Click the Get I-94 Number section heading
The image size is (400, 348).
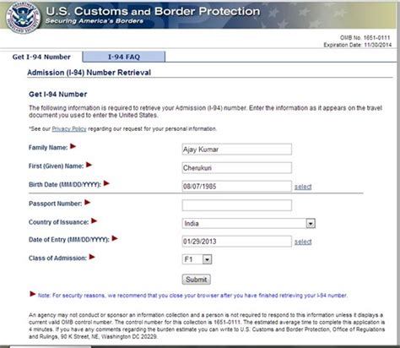pos(58,95)
